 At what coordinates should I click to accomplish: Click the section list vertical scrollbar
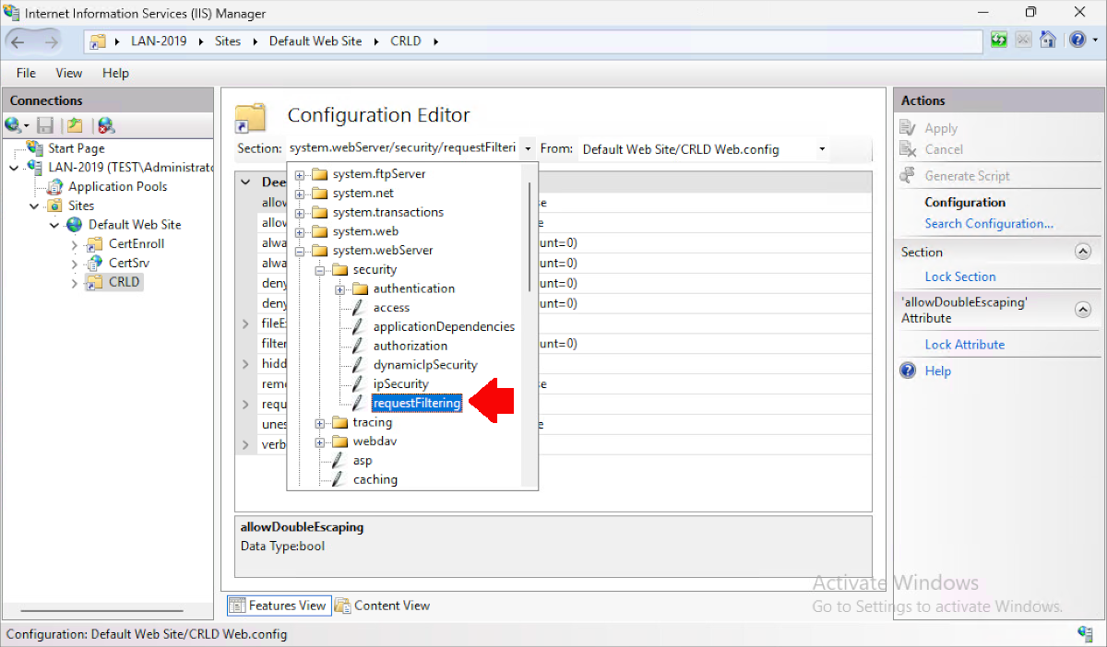coord(530,238)
